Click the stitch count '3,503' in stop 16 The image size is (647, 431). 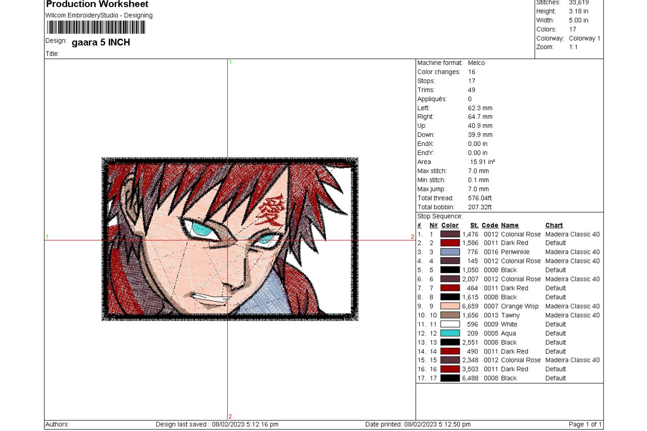470,369
